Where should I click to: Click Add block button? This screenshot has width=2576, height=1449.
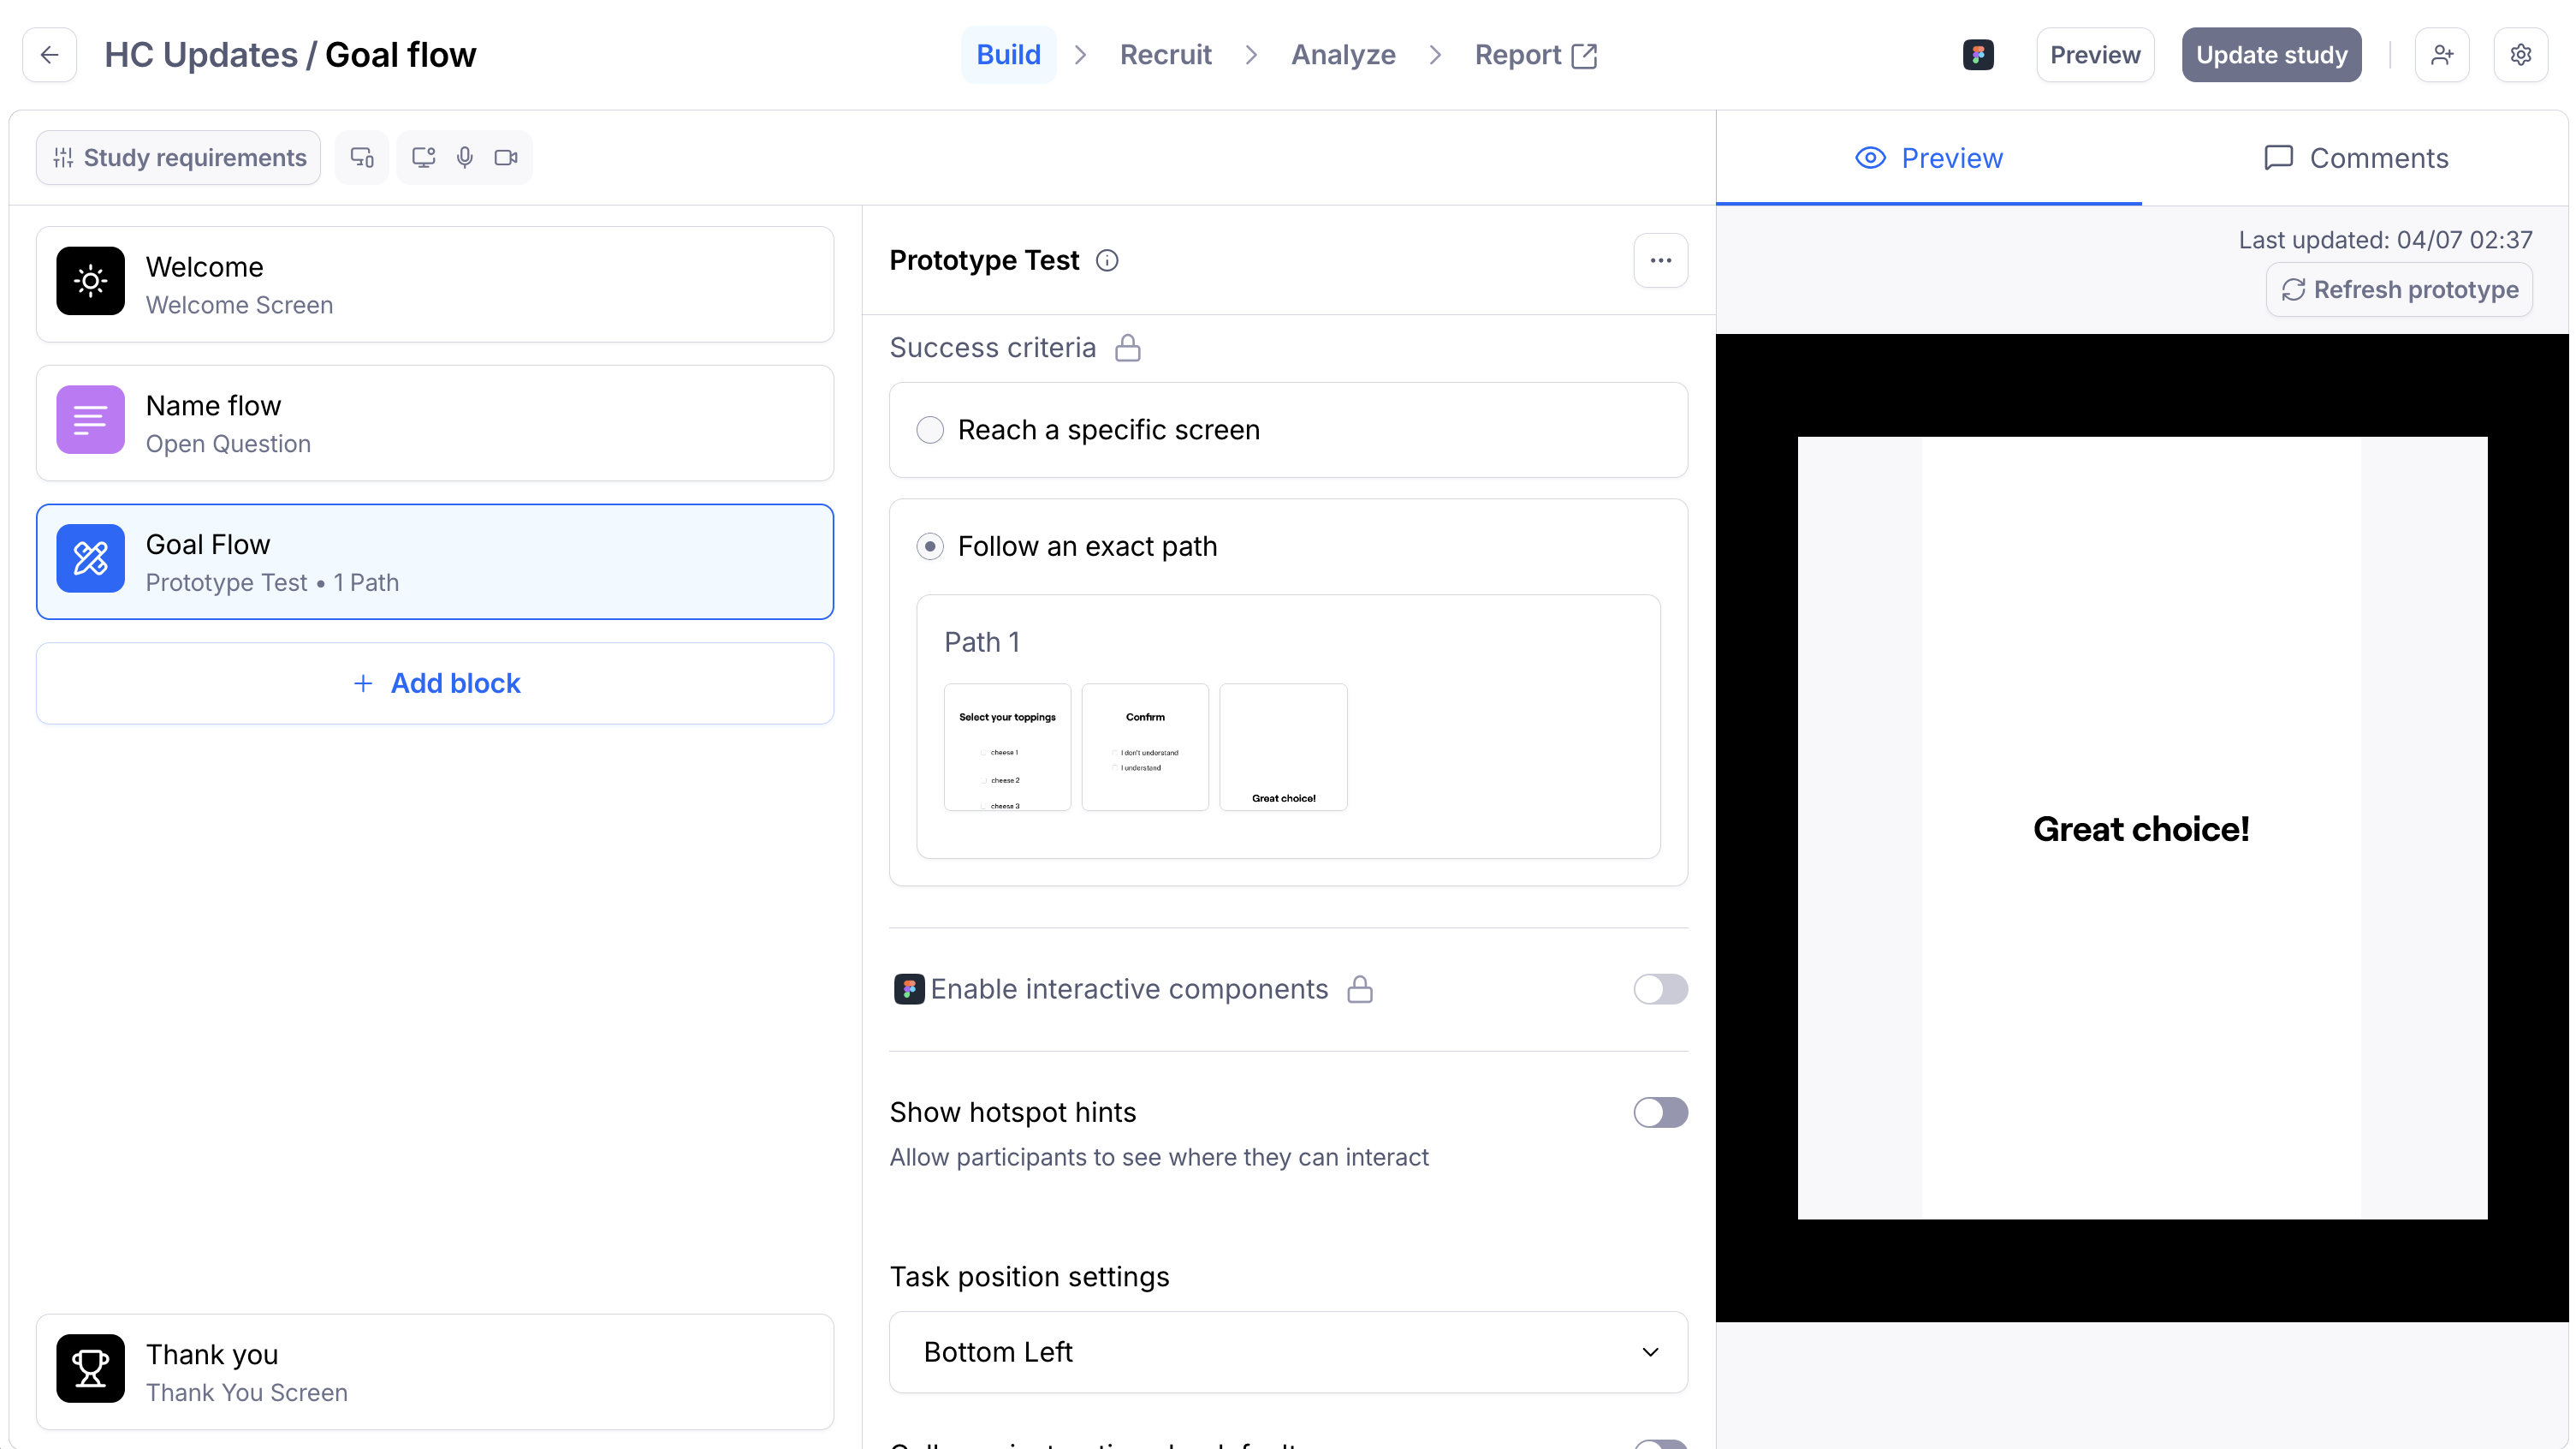(435, 683)
